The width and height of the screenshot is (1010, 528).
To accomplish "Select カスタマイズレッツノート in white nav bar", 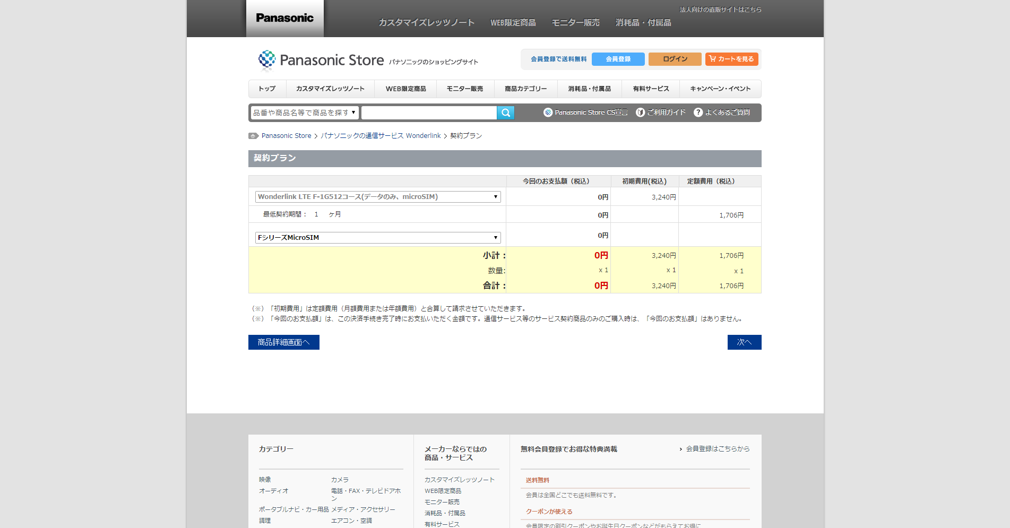I will (x=330, y=89).
